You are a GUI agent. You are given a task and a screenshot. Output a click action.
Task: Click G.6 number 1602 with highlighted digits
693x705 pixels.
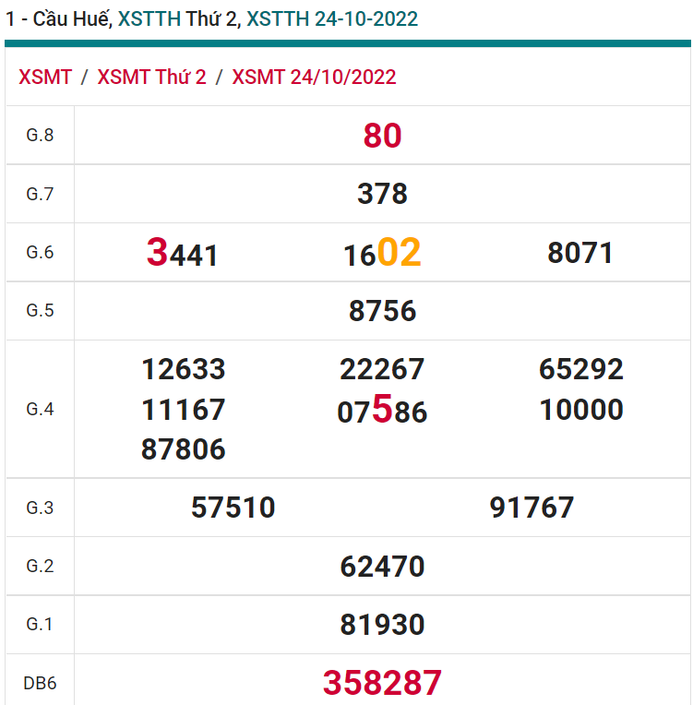pos(382,253)
